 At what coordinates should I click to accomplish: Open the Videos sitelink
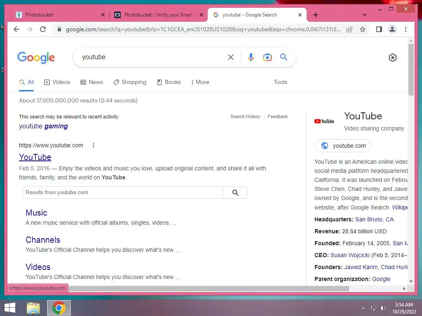pyautogui.click(x=38, y=267)
